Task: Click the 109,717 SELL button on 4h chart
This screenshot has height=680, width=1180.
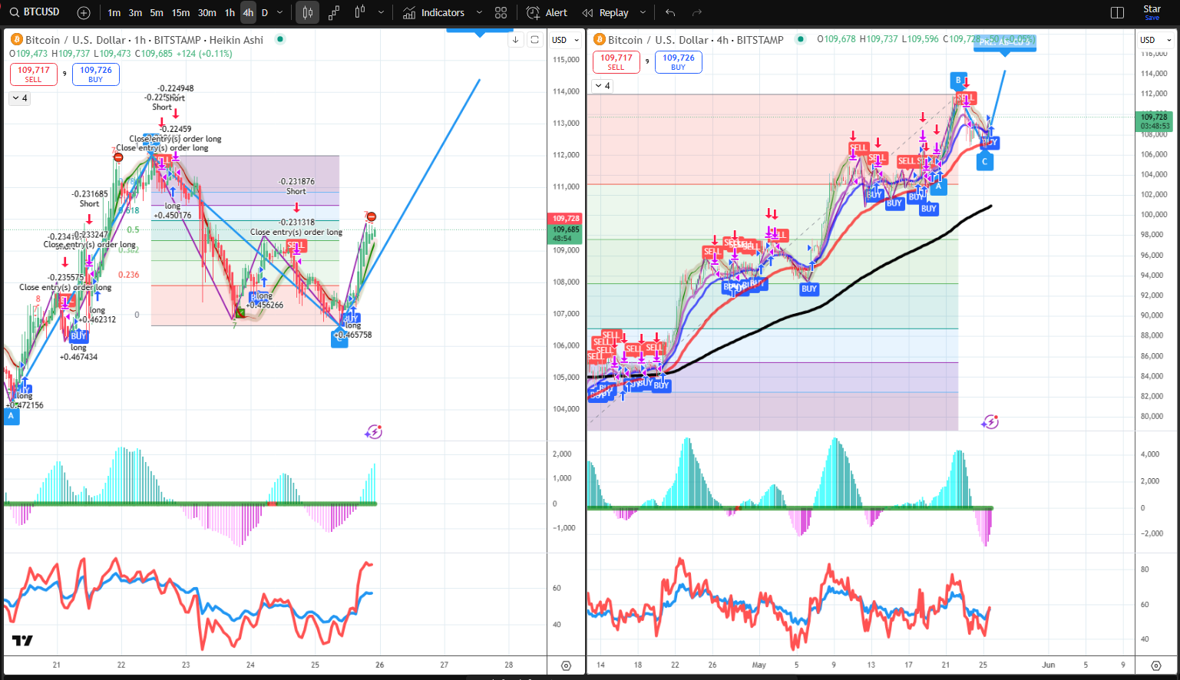Action: point(616,62)
